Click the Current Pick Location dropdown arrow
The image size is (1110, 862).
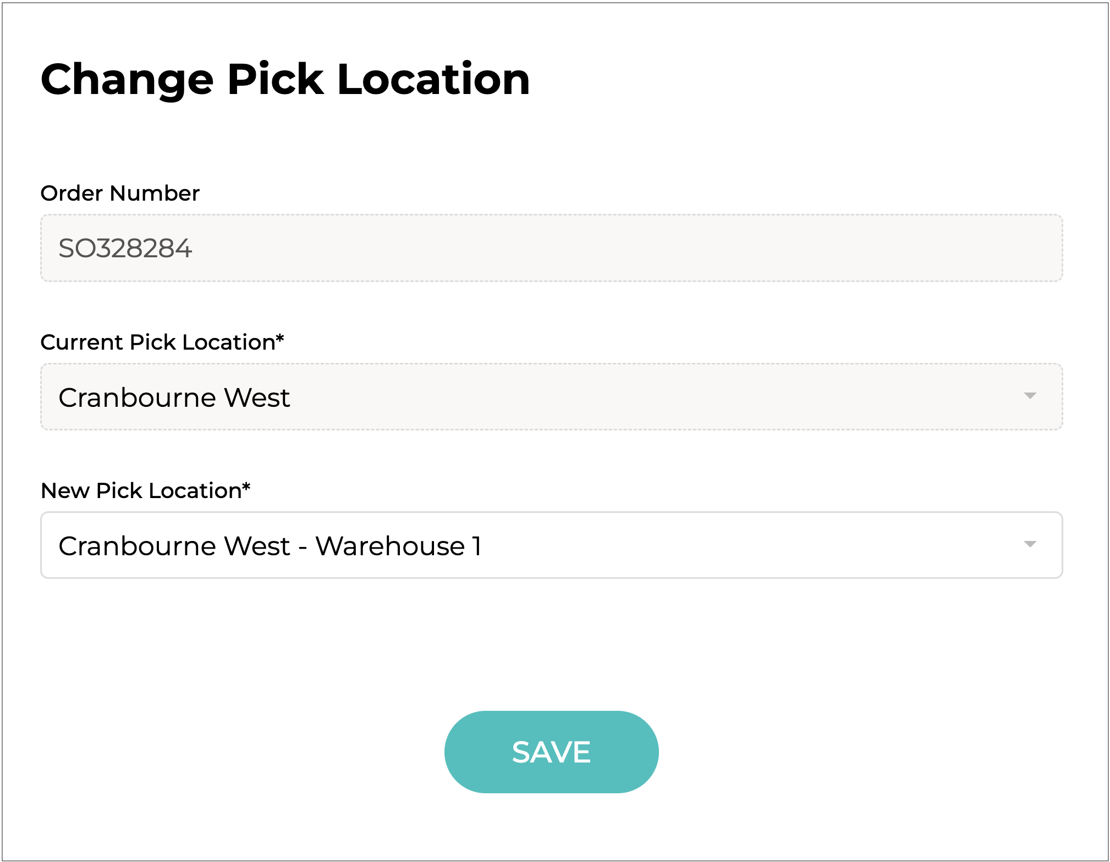click(1030, 396)
